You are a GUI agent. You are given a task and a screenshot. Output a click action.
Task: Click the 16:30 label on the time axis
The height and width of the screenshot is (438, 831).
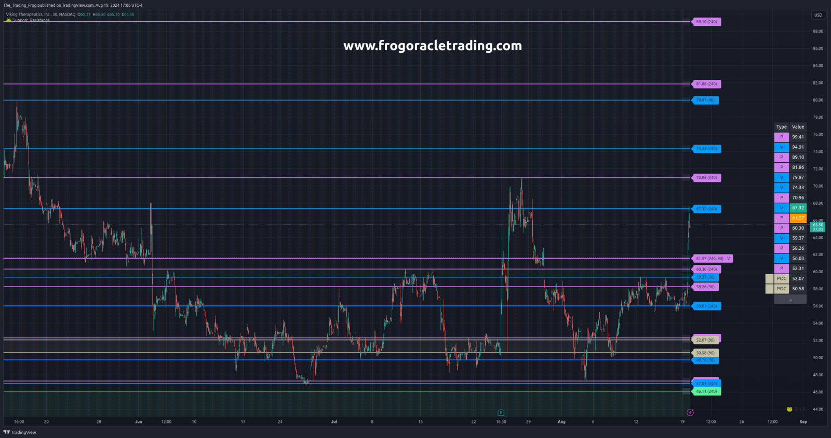501,422
